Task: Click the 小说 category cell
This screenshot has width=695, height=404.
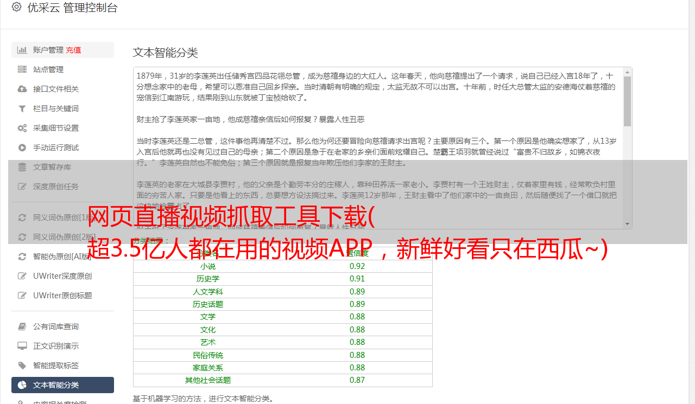Action: coord(207,266)
